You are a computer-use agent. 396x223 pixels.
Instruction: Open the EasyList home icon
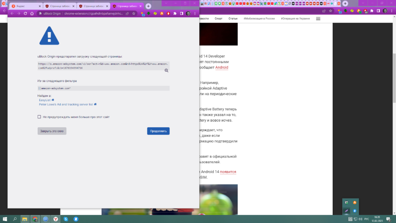[53, 100]
